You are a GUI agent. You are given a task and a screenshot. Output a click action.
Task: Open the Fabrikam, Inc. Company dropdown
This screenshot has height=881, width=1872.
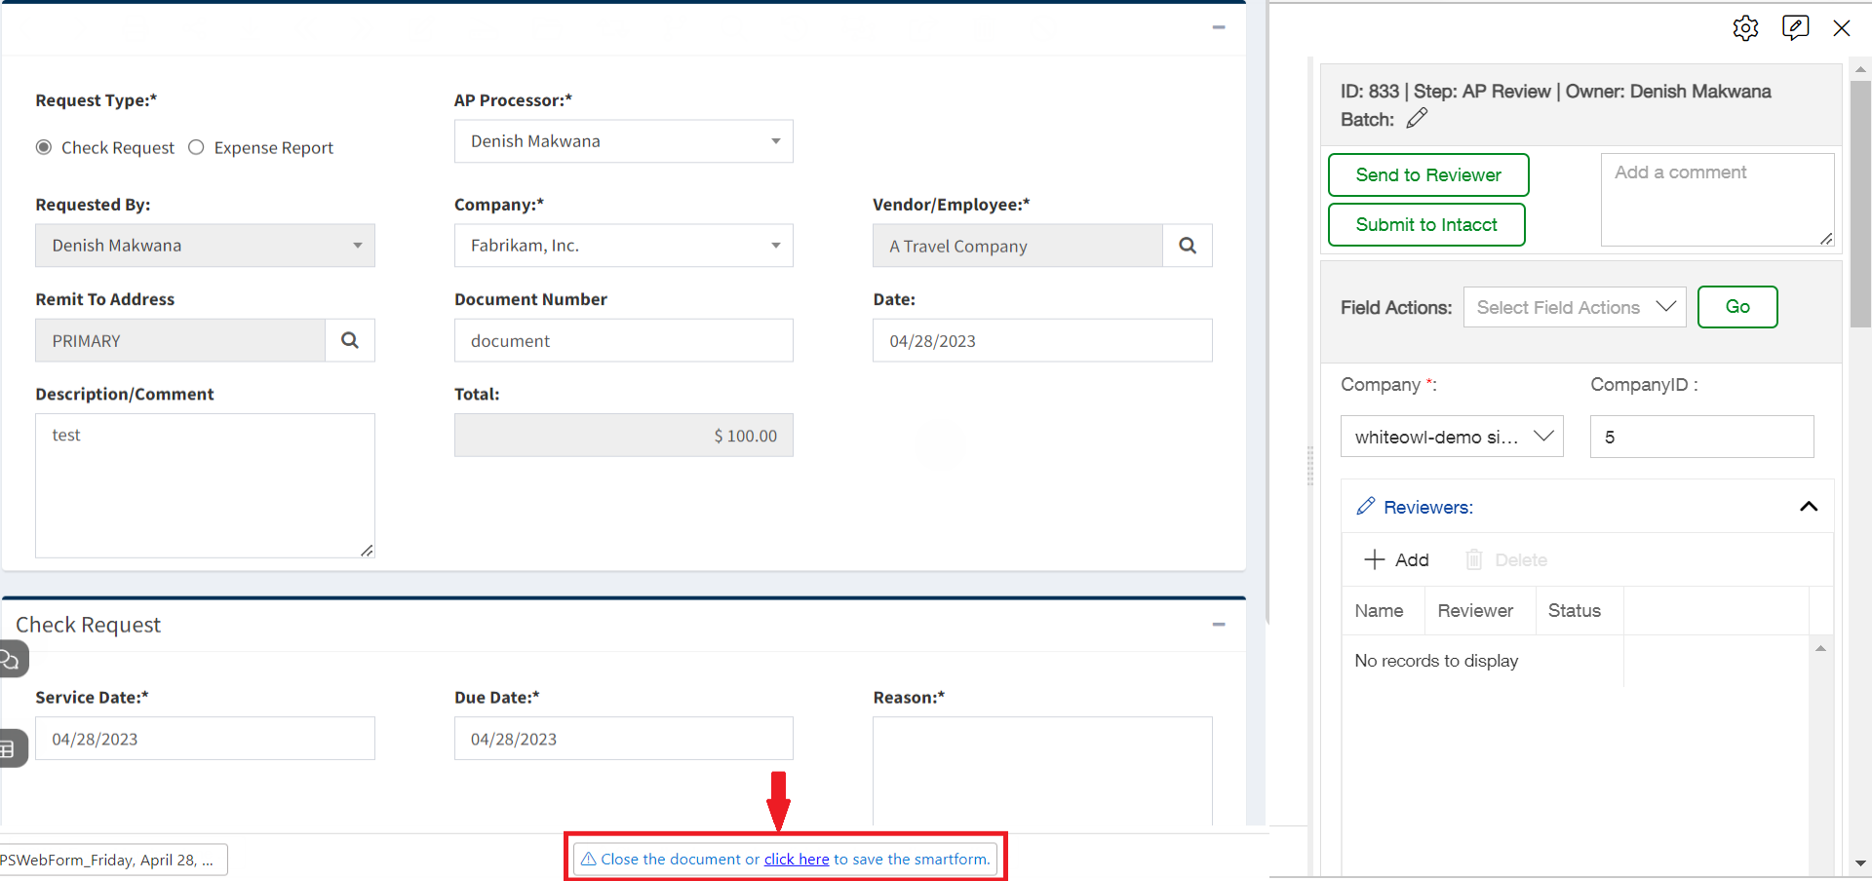(624, 246)
